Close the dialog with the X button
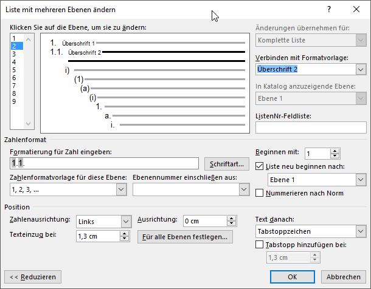This screenshot has height=289, width=371. pos(356,10)
